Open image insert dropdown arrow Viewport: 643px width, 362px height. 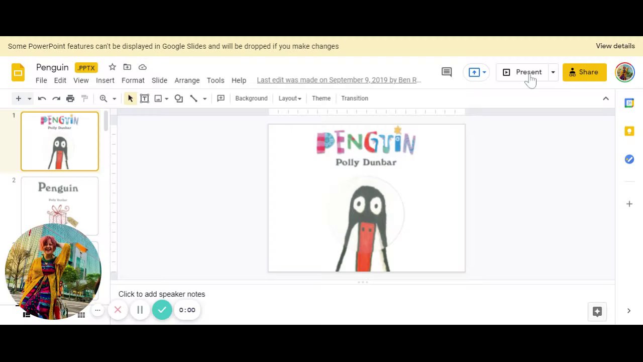(166, 99)
